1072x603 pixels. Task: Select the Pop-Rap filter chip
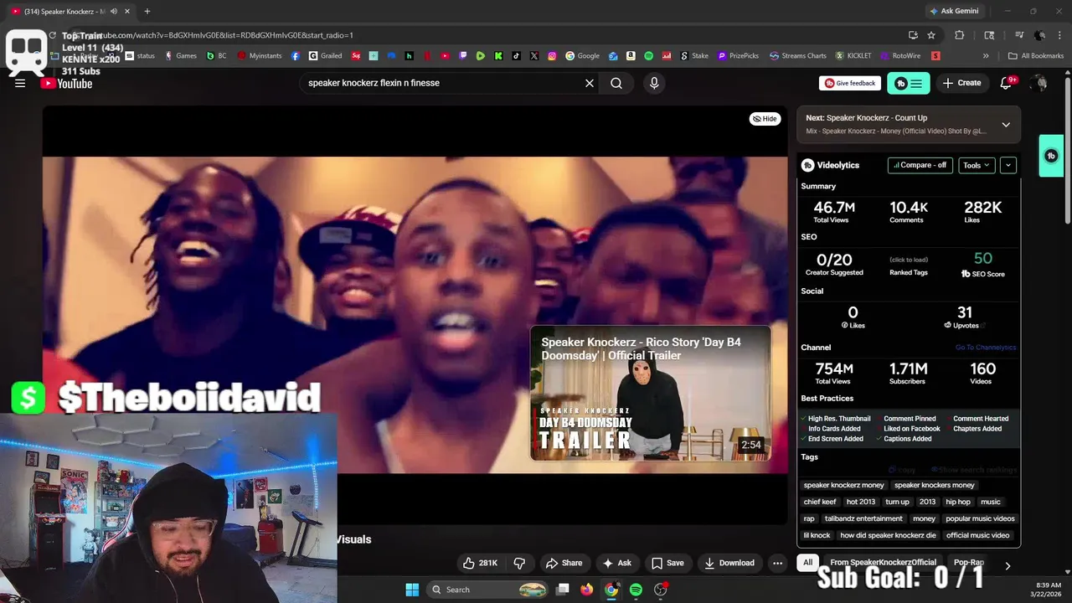pos(969,563)
